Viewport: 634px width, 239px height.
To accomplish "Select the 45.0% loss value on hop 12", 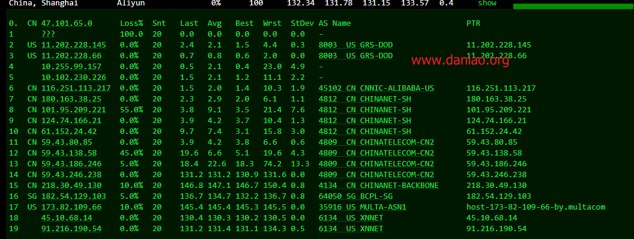I will (x=131, y=153).
